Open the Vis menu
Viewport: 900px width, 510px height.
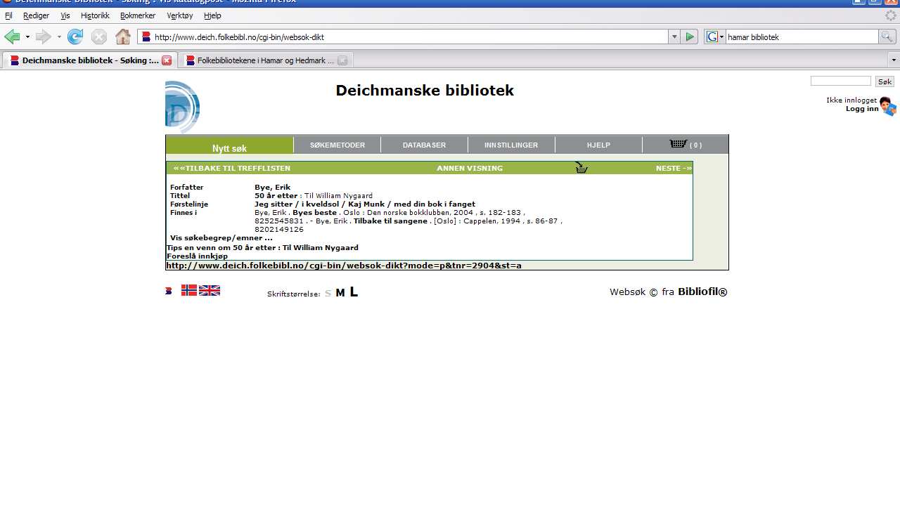click(65, 15)
